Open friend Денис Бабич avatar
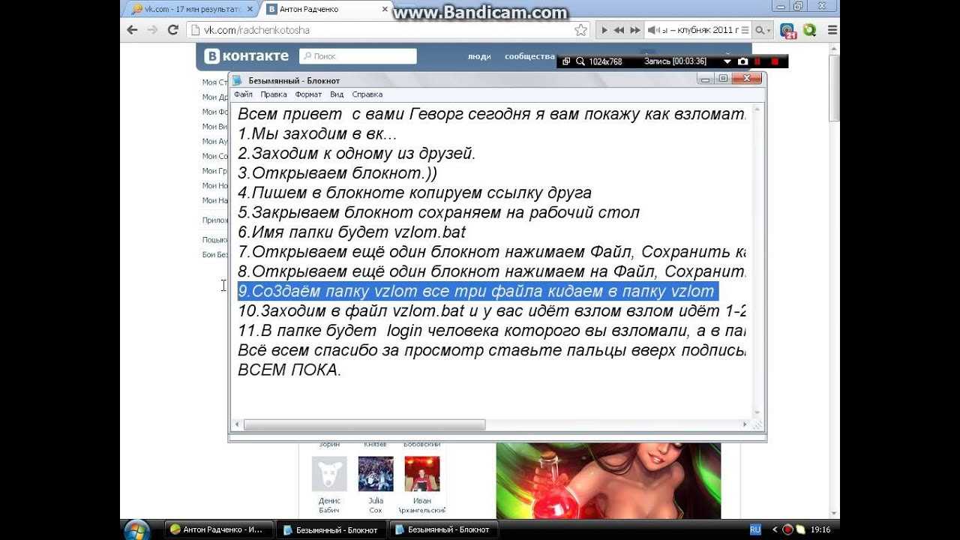Screen dimensions: 960x540 click(x=329, y=474)
